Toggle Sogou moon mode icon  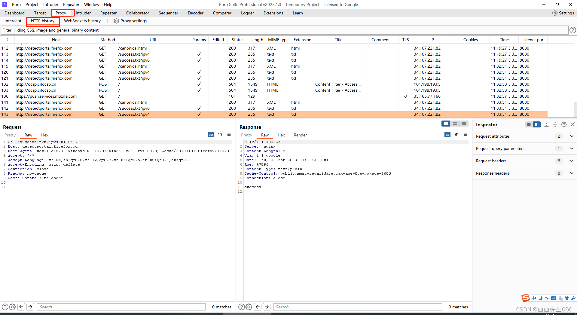pyautogui.click(x=540, y=298)
